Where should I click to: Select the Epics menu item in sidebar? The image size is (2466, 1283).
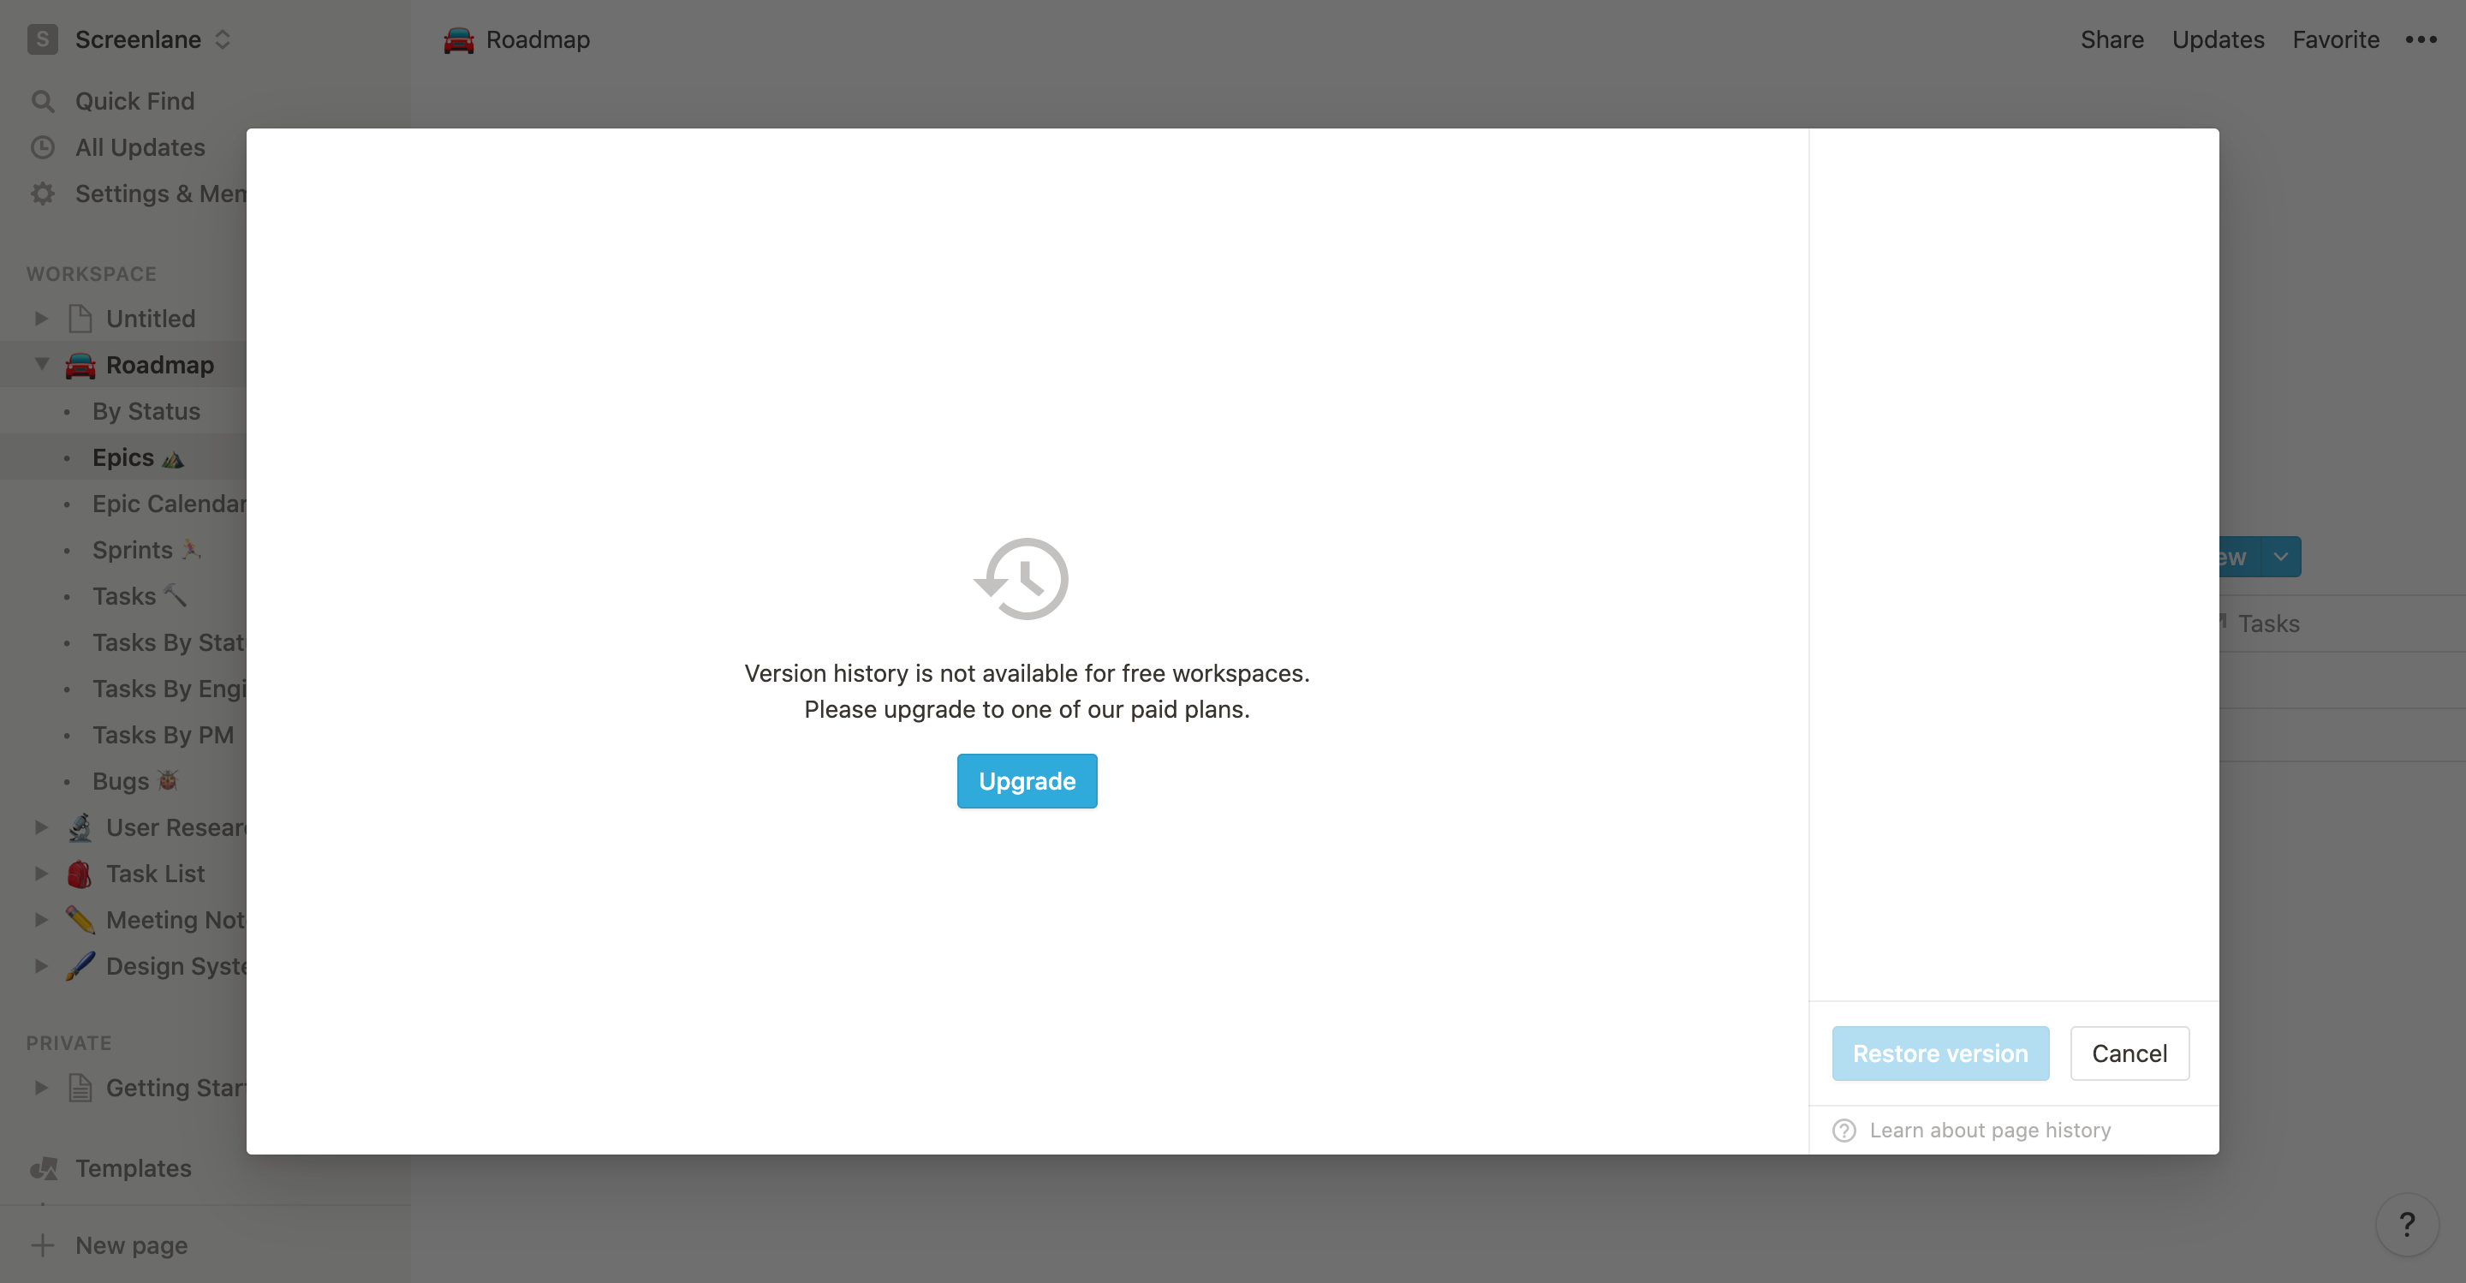tap(139, 456)
